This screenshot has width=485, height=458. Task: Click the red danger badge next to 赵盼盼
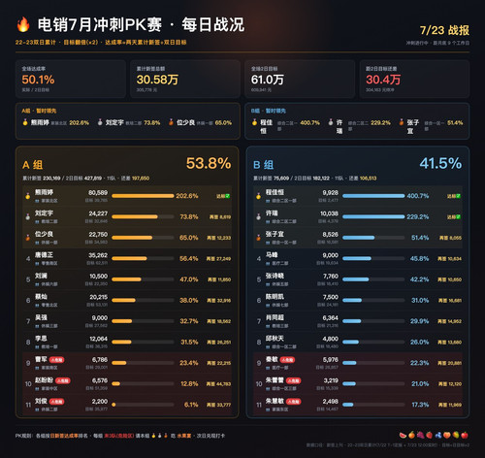pos(63,380)
